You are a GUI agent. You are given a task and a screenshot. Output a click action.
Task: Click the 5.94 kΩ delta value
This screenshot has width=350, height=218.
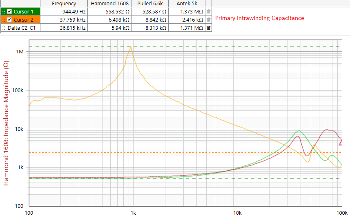click(109, 28)
